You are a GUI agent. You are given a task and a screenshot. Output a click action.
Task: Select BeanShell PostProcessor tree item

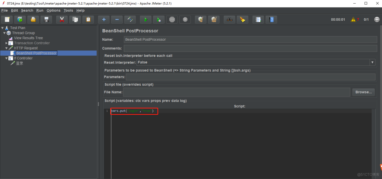click(x=36, y=53)
